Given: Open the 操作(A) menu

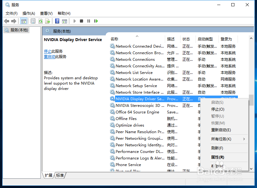Looking at the screenshot, I should coord(29,13).
